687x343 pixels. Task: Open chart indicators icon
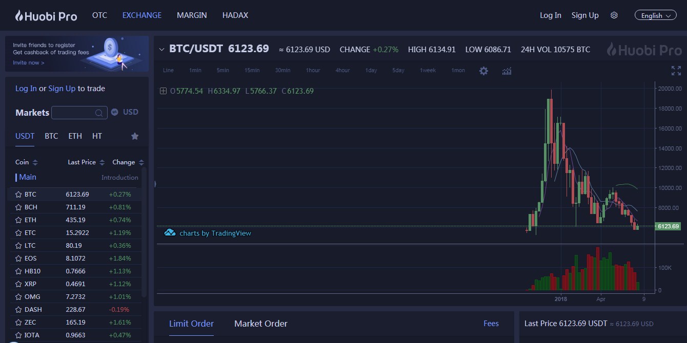tap(507, 71)
